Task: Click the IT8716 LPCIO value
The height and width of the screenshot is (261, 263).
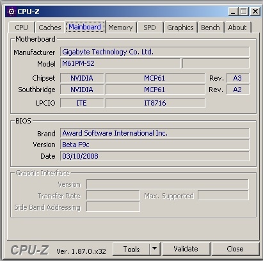Action: [x=155, y=103]
